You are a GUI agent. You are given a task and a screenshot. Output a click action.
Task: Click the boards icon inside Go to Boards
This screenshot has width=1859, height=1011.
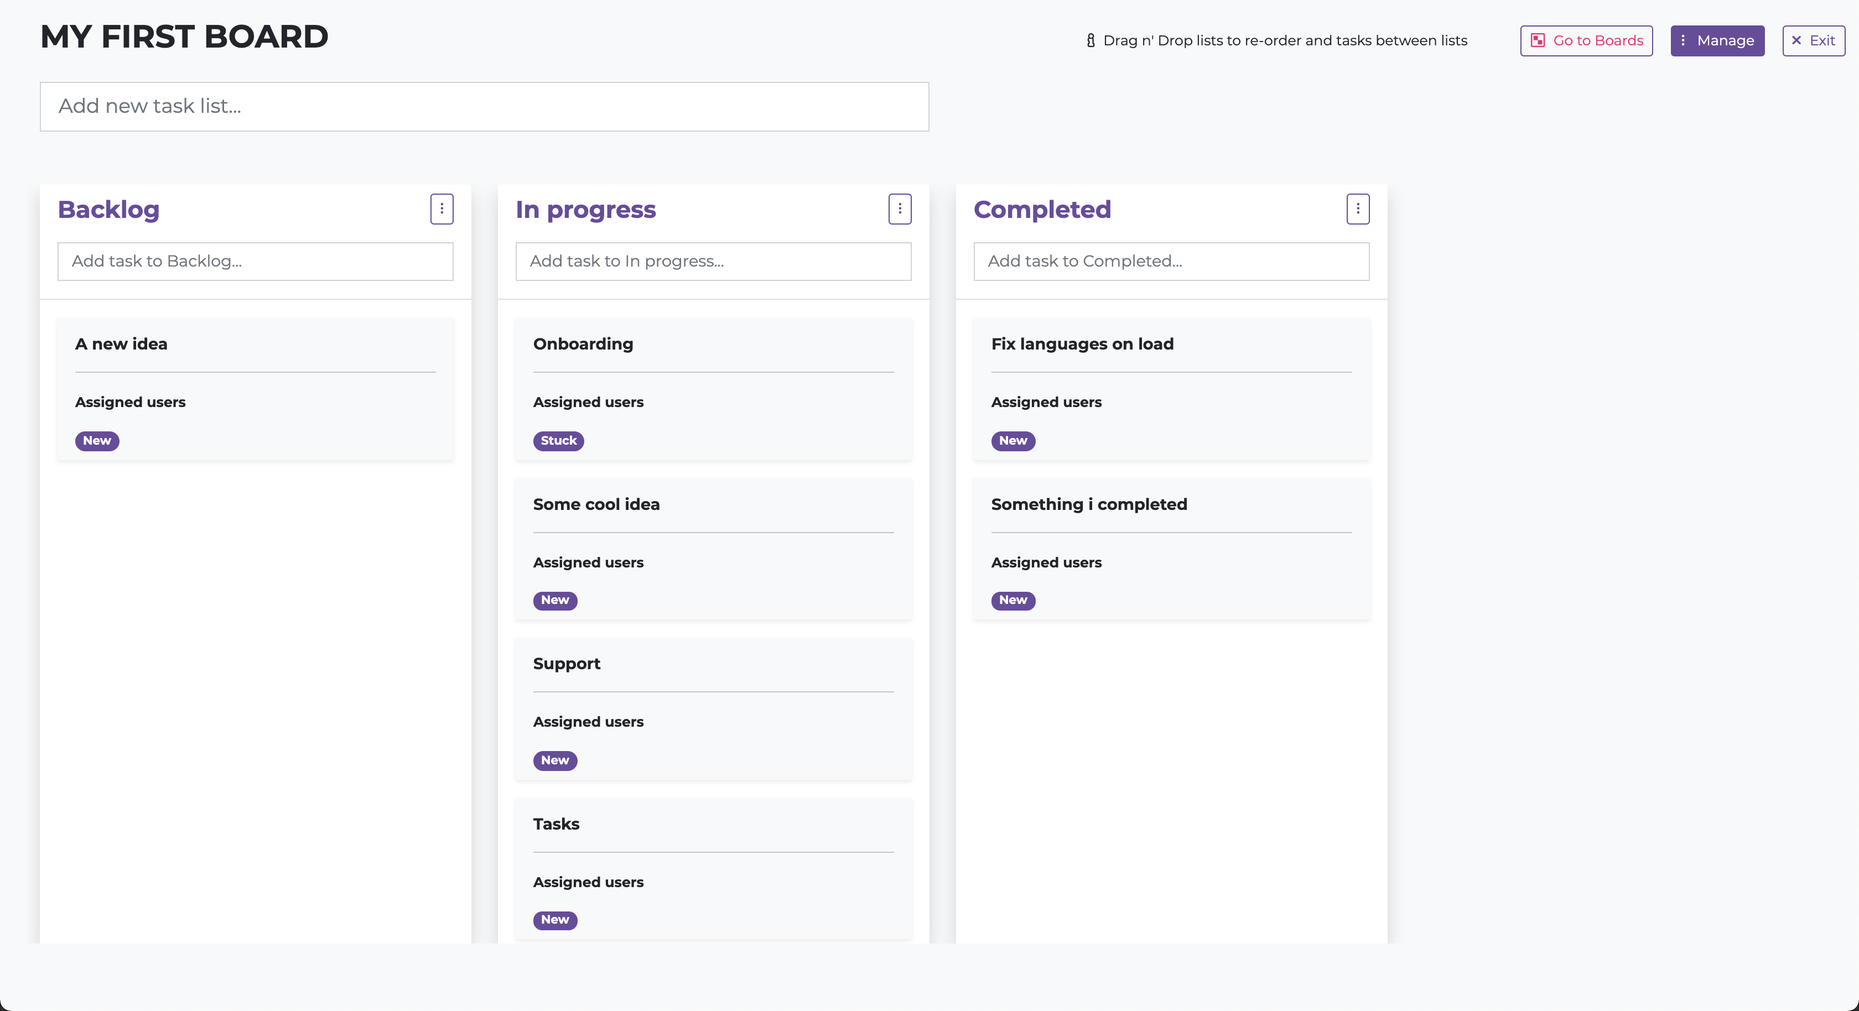pyautogui.click(x=1538, y=40)
